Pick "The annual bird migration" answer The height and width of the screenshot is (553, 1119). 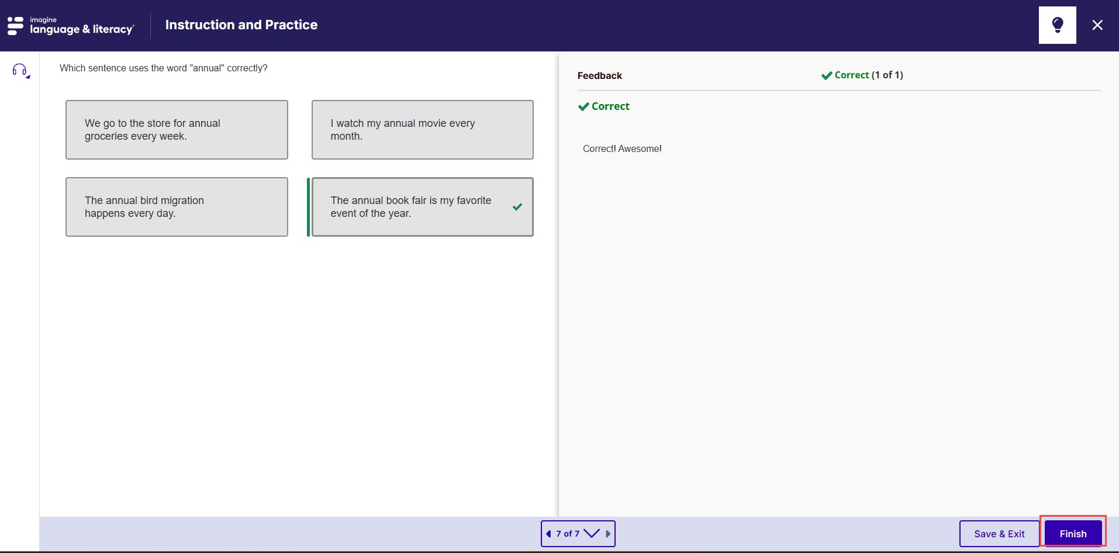(x=177, y=207)
